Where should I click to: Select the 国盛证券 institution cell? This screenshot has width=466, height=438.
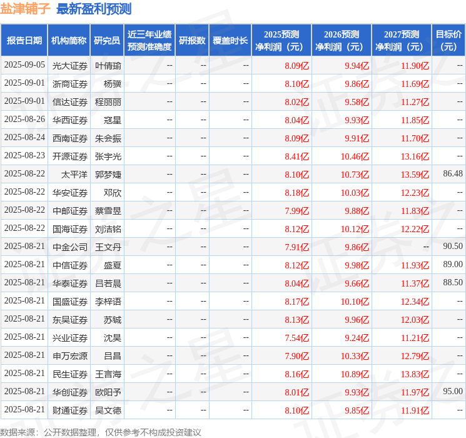click(x=70, y=302)
